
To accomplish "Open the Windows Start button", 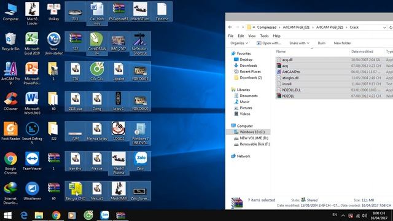I will pos(7,215).
